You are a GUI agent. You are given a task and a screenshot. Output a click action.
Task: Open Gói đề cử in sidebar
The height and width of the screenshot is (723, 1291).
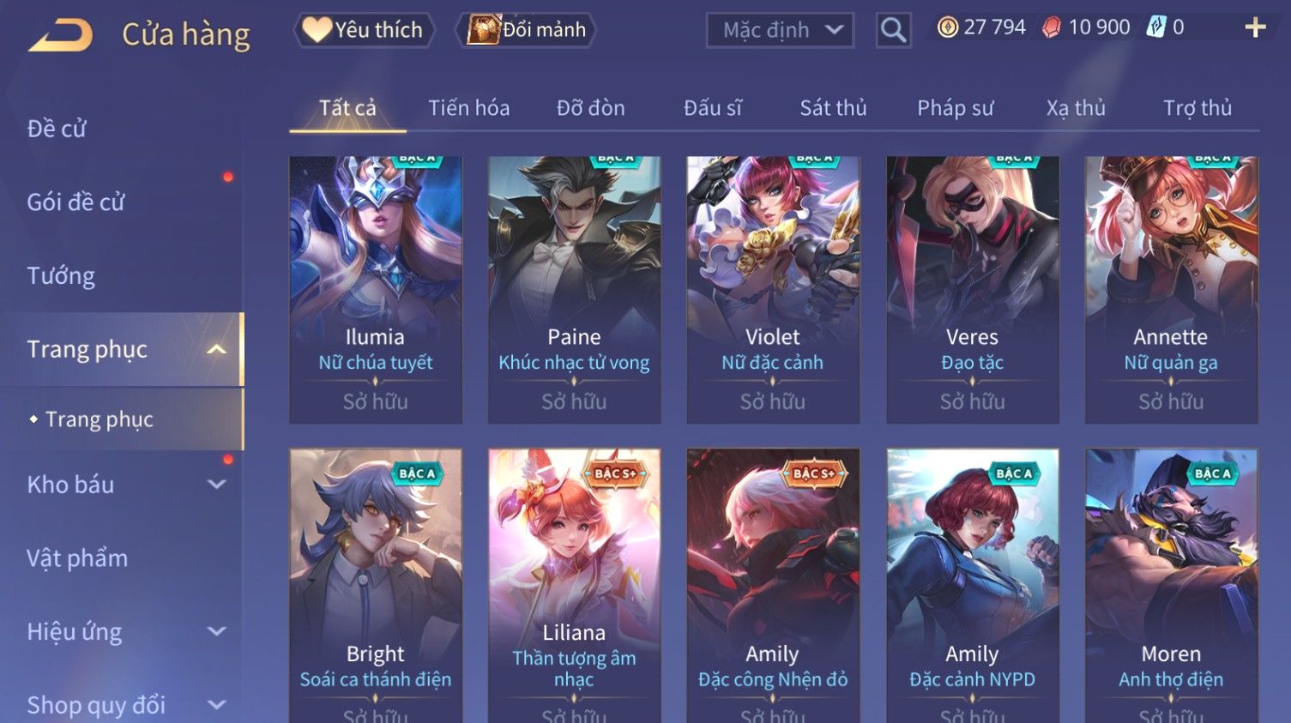click(x=75, y=202)
